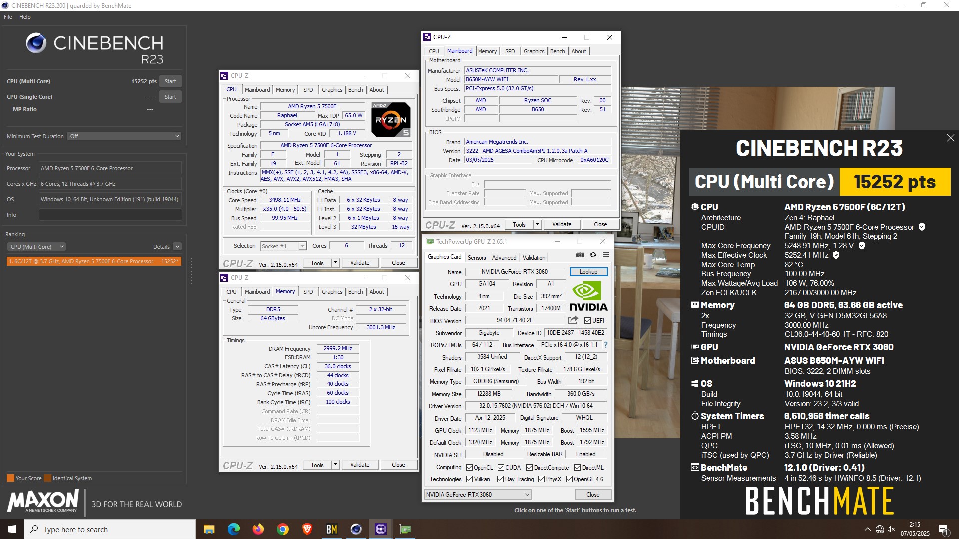Image resolution: width=959 pixels, height=539 pixels.
Task: Click shield beside Max Core Frequency
Action: (862, 246)
